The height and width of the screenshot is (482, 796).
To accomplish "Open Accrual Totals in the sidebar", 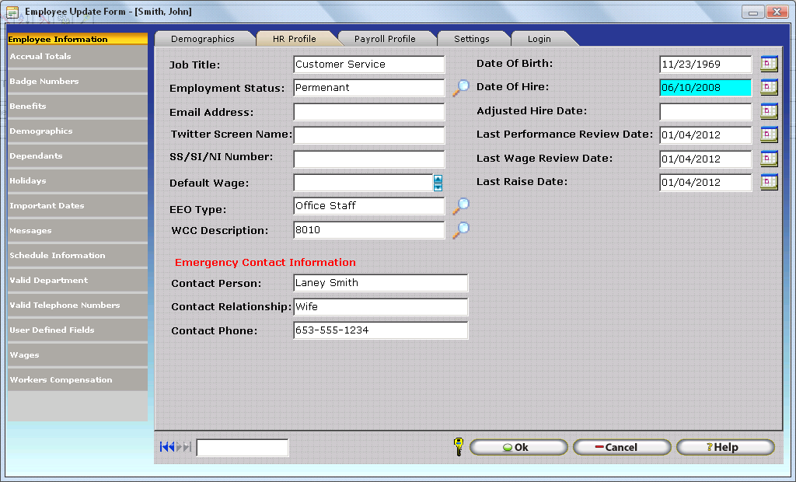I will pyautogui.click(x=77, y=57).
